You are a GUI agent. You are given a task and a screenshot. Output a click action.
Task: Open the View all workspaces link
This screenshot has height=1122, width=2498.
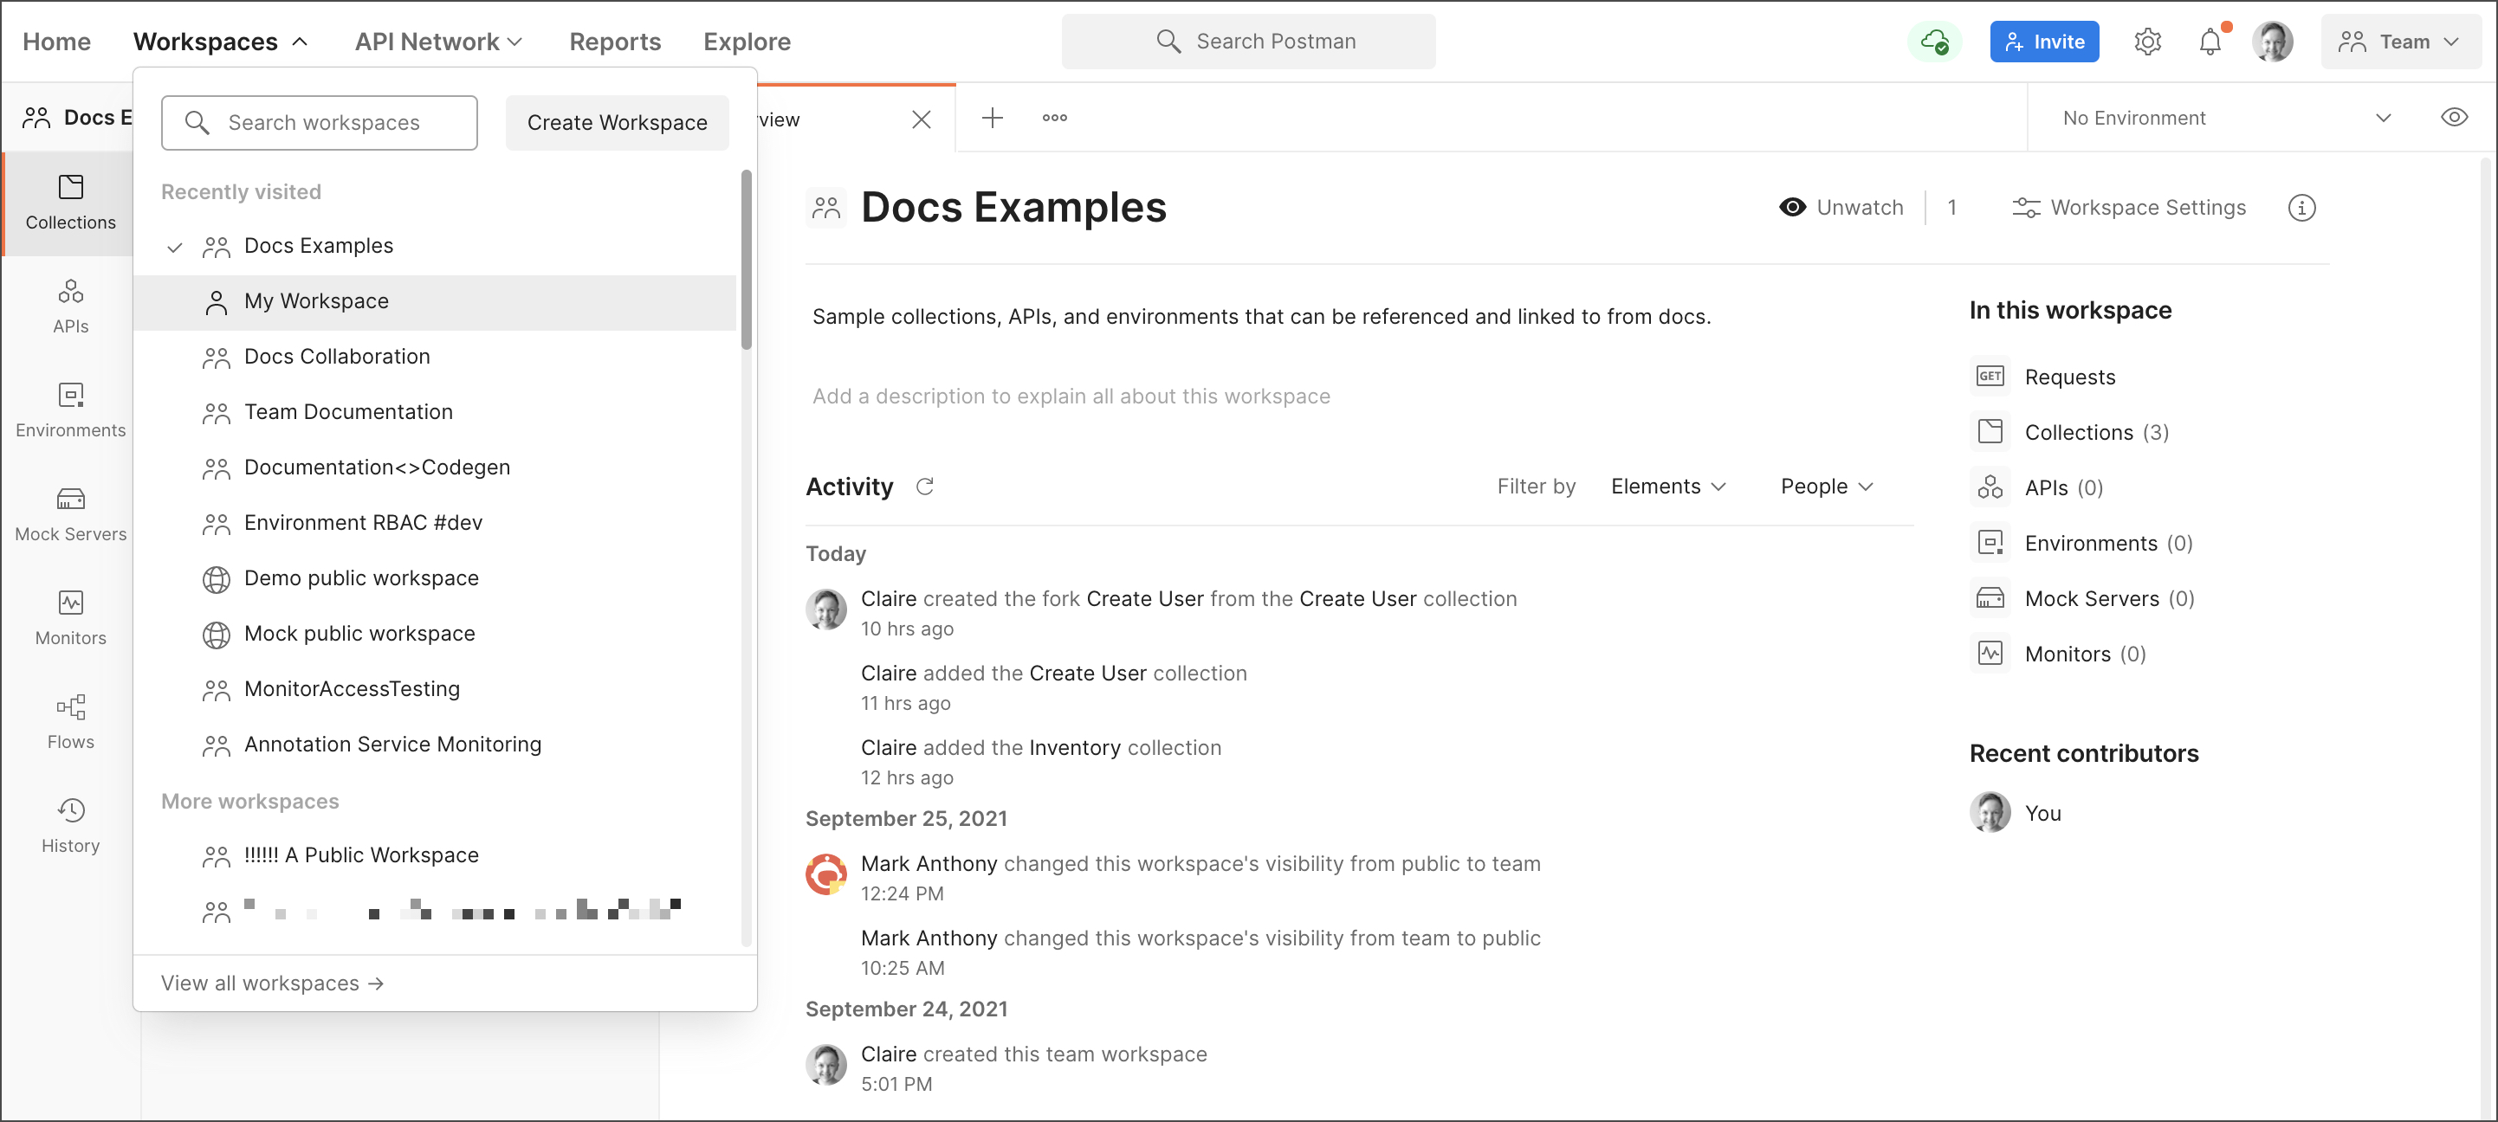[273, 983]
